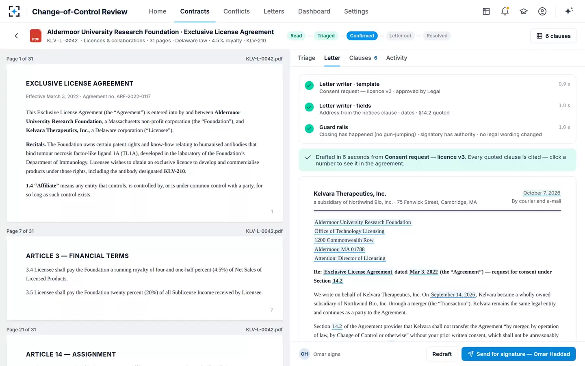Click the 6 clauses button
Screen dimensions: 585x366
point(553,36)
